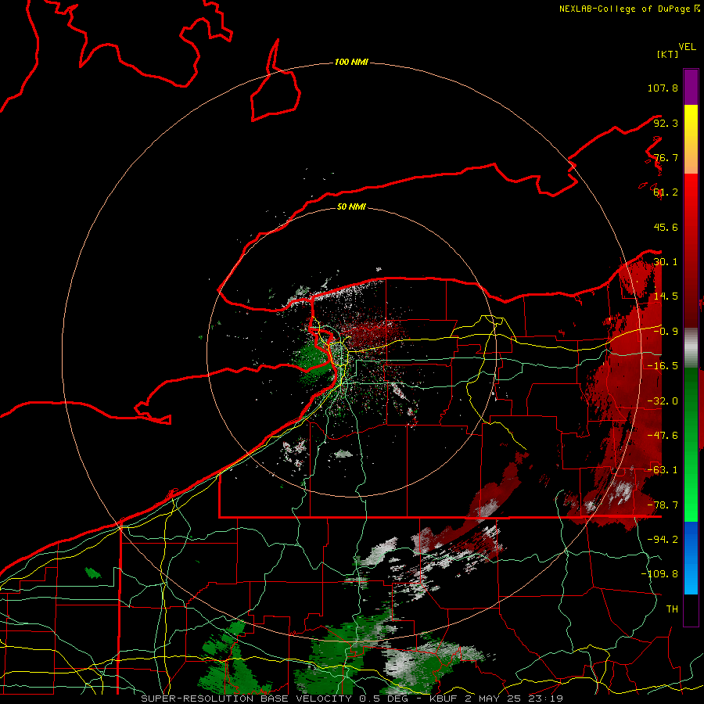Pick the purple top color bar segment
Viewport: 704px width, 704px height.
click(691, 87)
